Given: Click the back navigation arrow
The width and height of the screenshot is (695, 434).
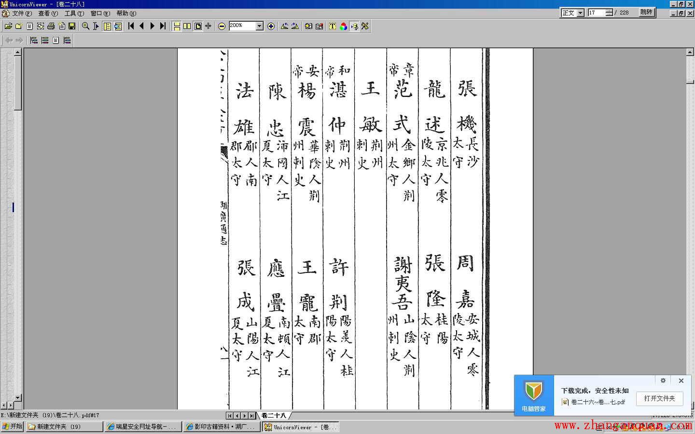Looking at the screenshot, I should pos(9,40).
